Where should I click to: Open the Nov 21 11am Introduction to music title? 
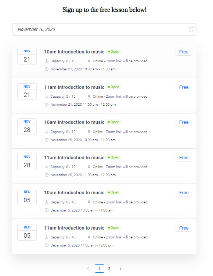[x=74, y=87]
